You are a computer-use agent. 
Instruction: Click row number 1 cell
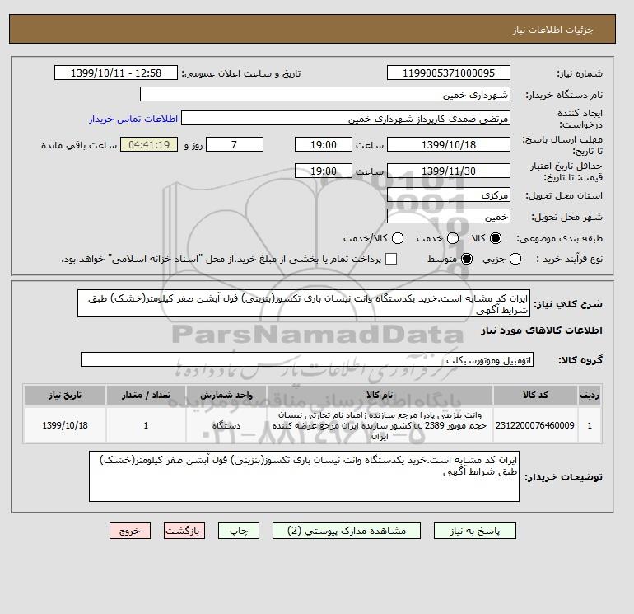click(590, 425)
